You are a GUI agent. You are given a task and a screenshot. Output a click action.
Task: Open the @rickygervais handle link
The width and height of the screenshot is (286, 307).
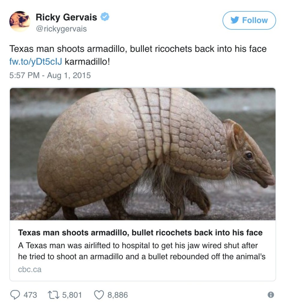(x=61, y=29)
